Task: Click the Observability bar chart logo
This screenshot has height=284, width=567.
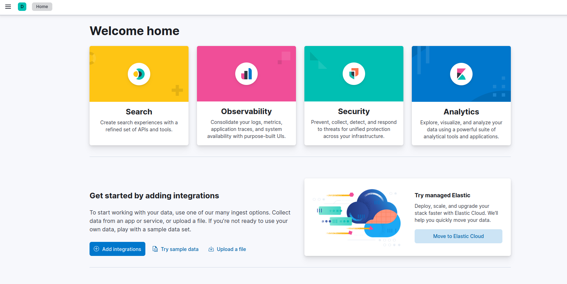Action: click(x=246, y=74)
